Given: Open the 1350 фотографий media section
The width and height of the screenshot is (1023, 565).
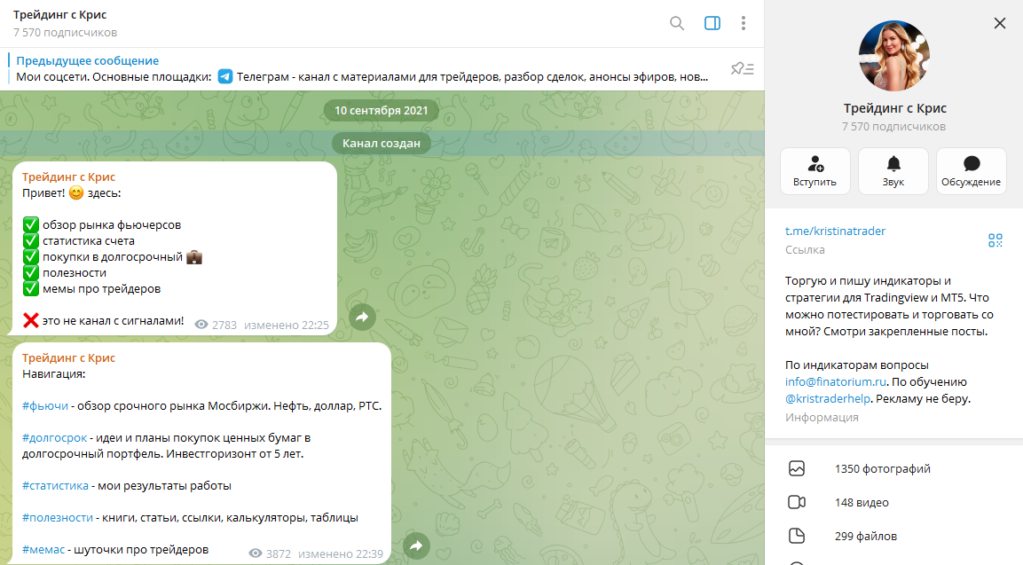Looking at the screenshot, I should pos(893,468).
